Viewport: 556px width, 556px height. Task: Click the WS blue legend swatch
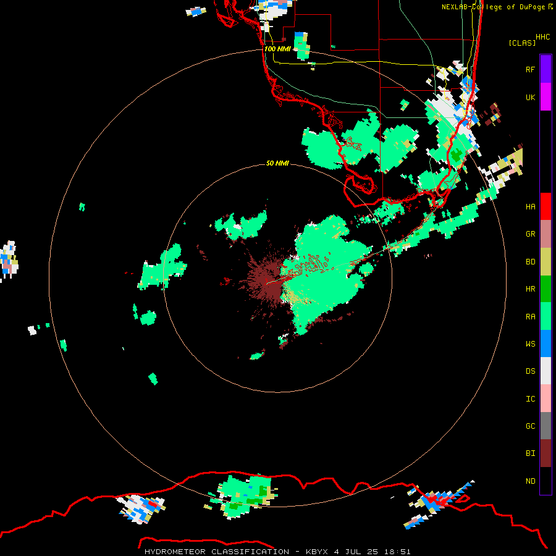(545, 343)
